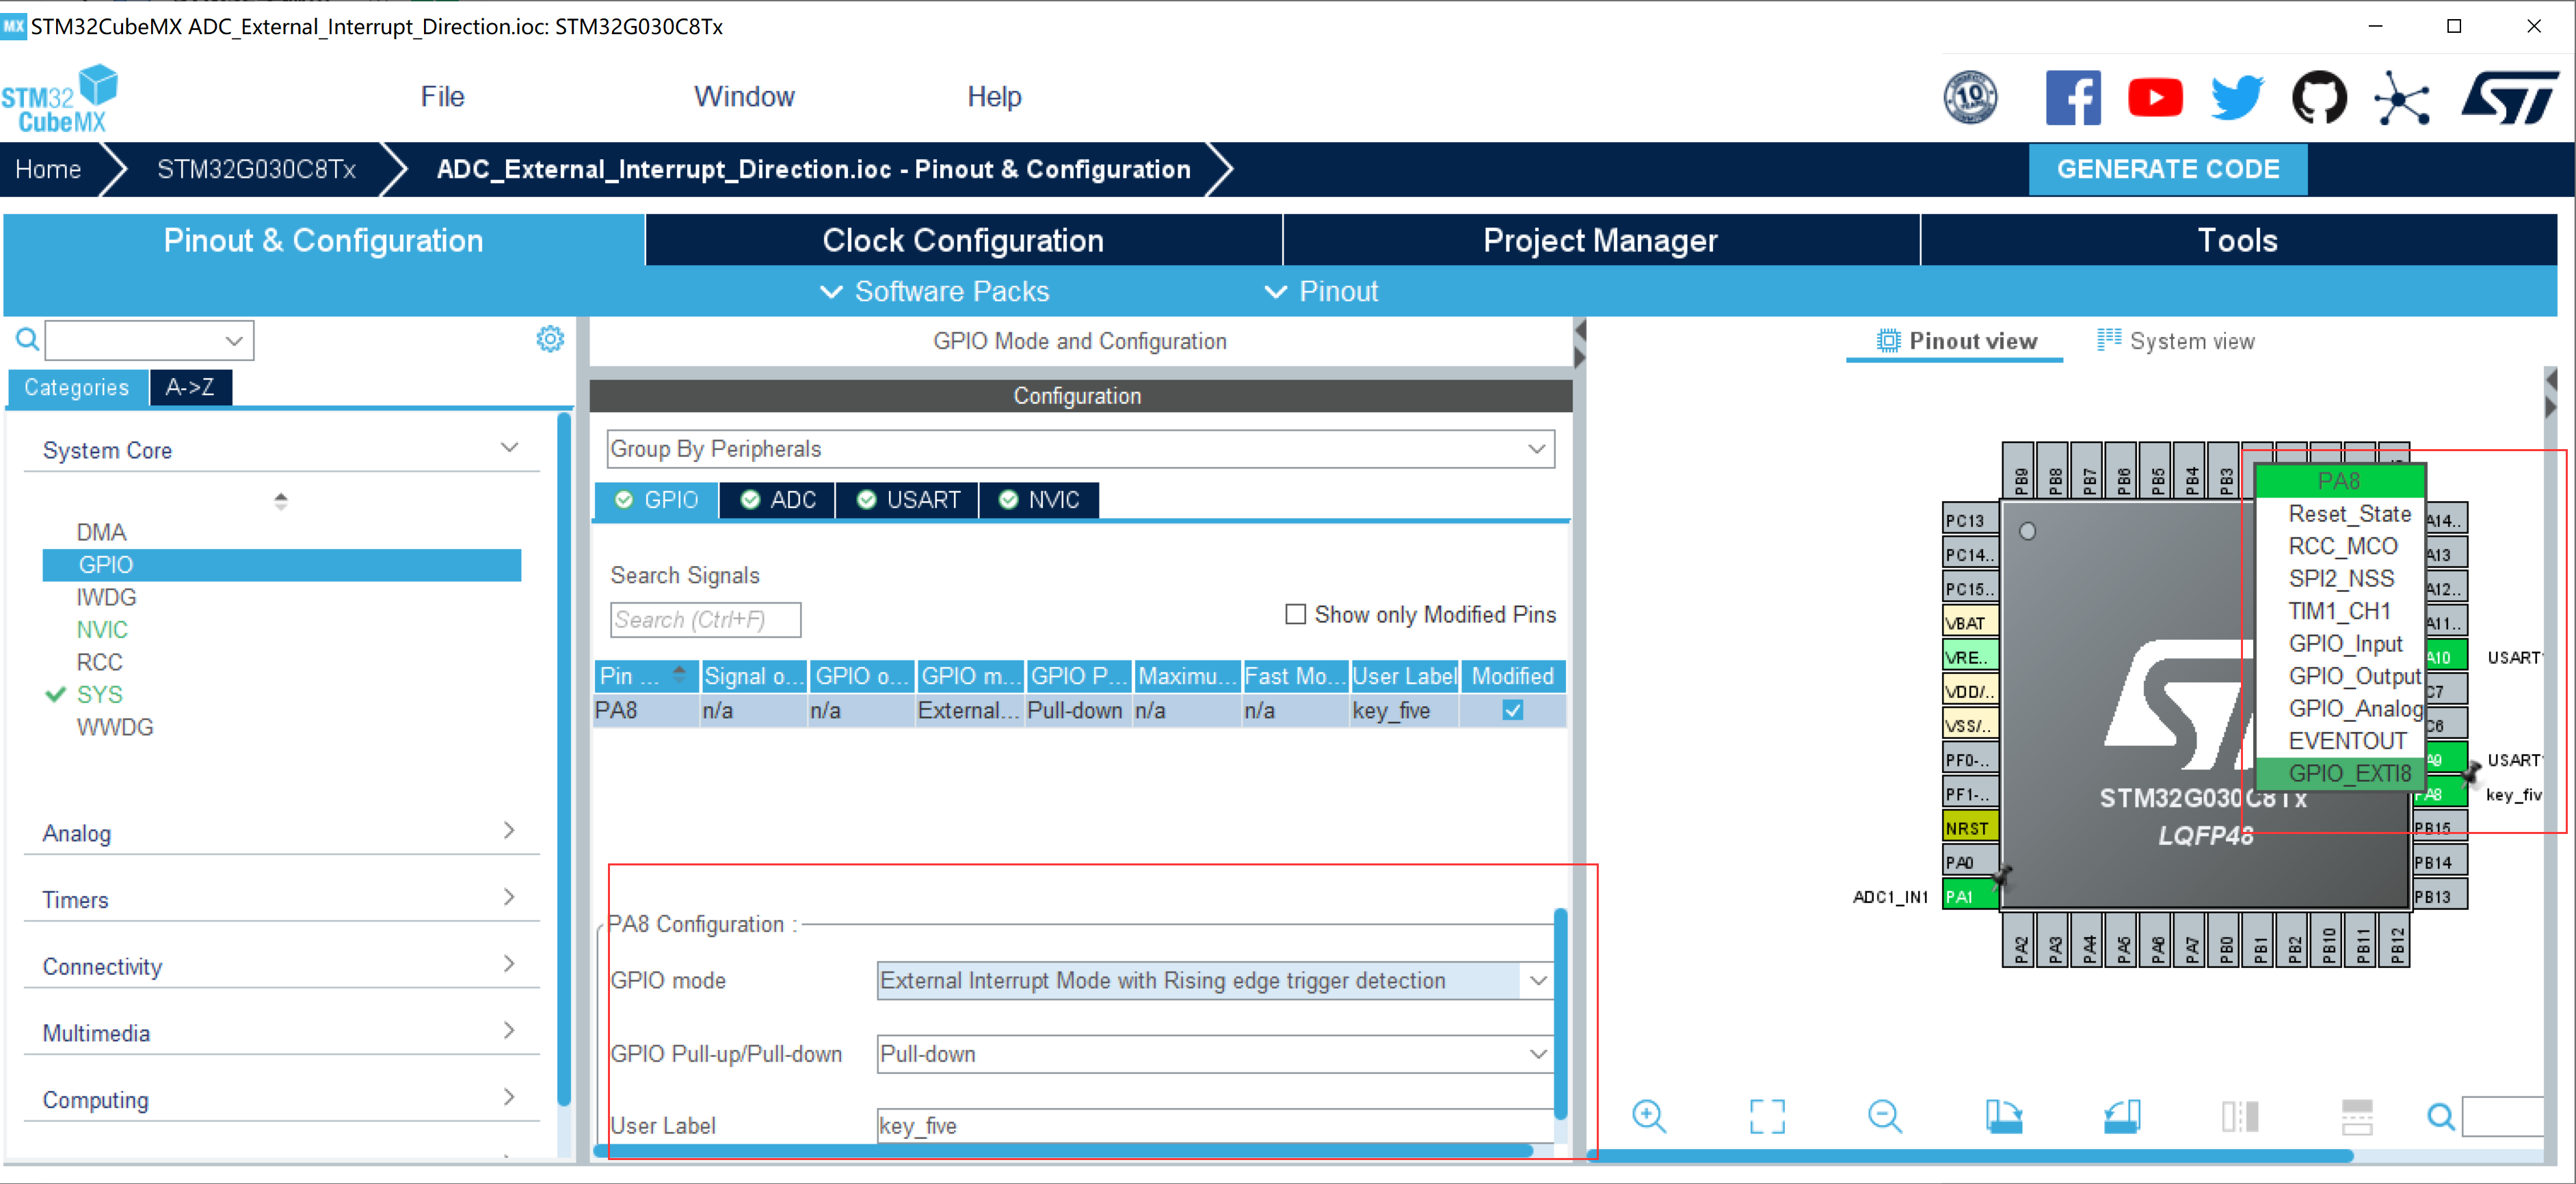Click the zoom in icon in pinout toolbar
The image size is (2576, 1184).
point(1648,1116)
